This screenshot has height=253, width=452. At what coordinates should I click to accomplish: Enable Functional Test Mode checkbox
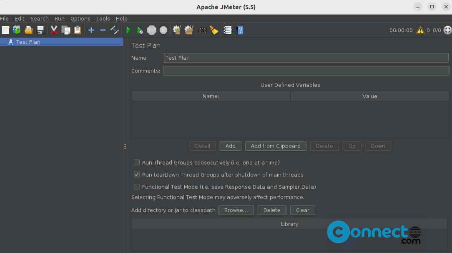(137, 187)
